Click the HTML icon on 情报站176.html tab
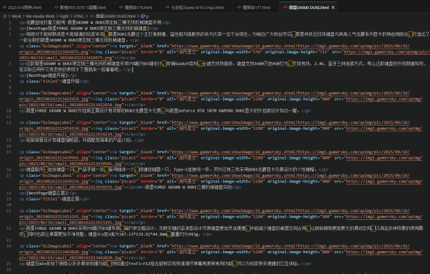Viewport: 430px width, 274px height. click(121, 8)
